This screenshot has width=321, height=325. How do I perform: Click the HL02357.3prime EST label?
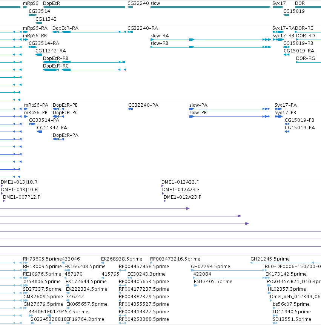pyautogui.click(x=287, y=289)
